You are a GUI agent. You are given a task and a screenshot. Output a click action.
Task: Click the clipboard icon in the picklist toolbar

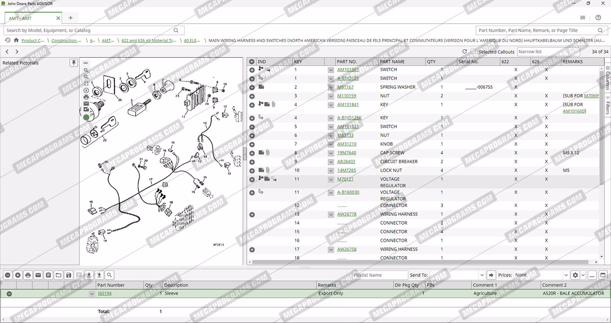coord(48,275)
